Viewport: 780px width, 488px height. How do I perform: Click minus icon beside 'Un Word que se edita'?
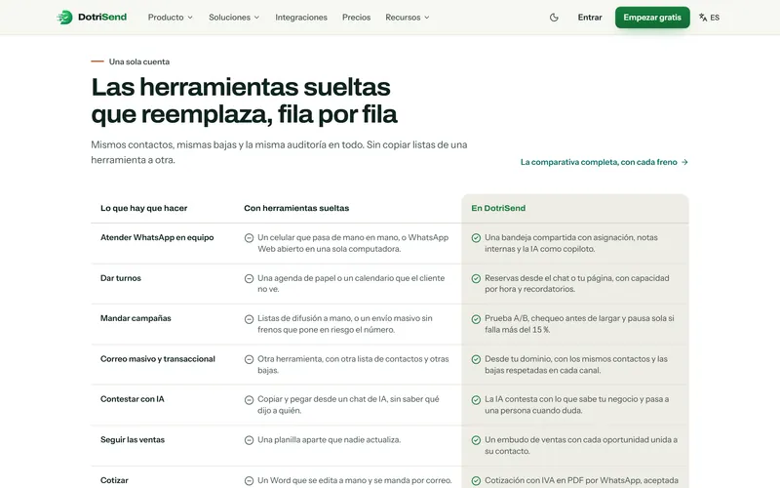(249, 480)
